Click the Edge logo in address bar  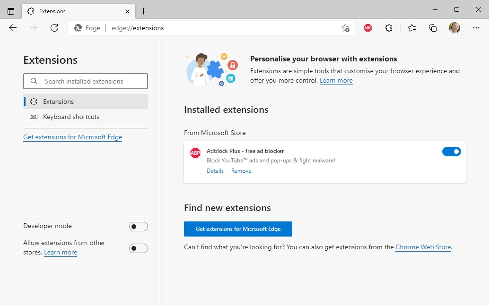(x=78, y=28)
